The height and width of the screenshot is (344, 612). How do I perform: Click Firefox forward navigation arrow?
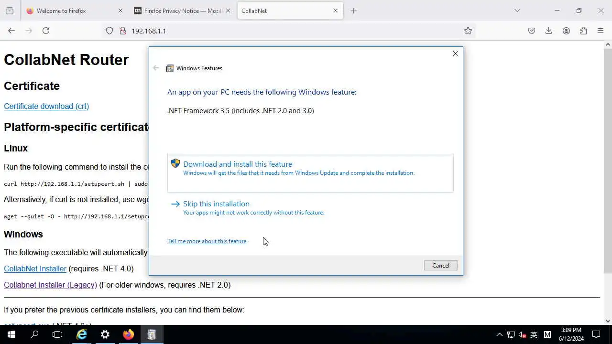coord(29,31)
